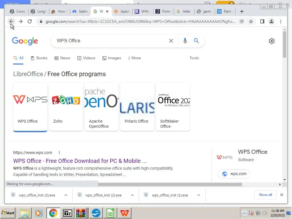
Task: Switch to Videos results
Action: tap(86, 58)
